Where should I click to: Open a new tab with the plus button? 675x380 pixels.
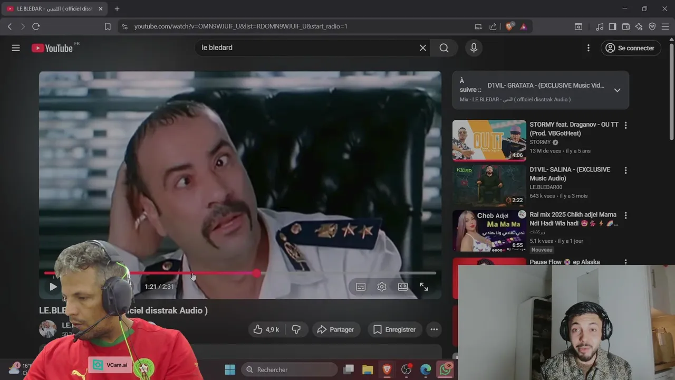tap(117, 9)
